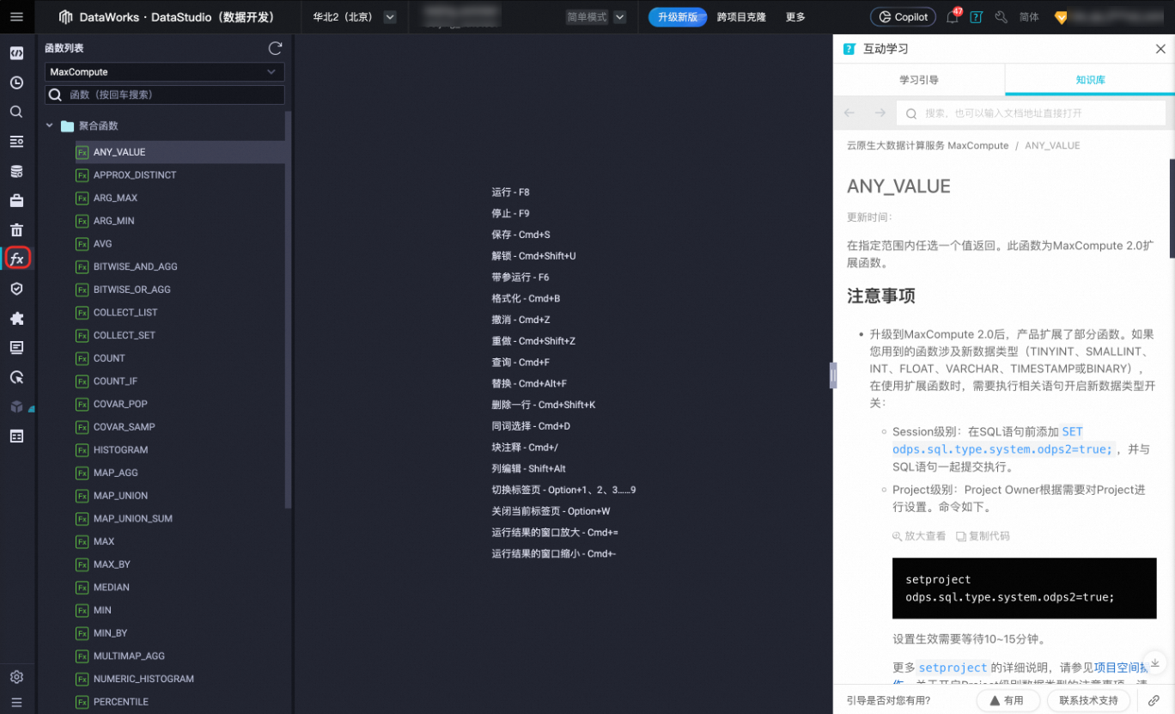Open the hamburger menu at top left
This screenshot has height=714, width=1175.
click(x=16, y=17)
